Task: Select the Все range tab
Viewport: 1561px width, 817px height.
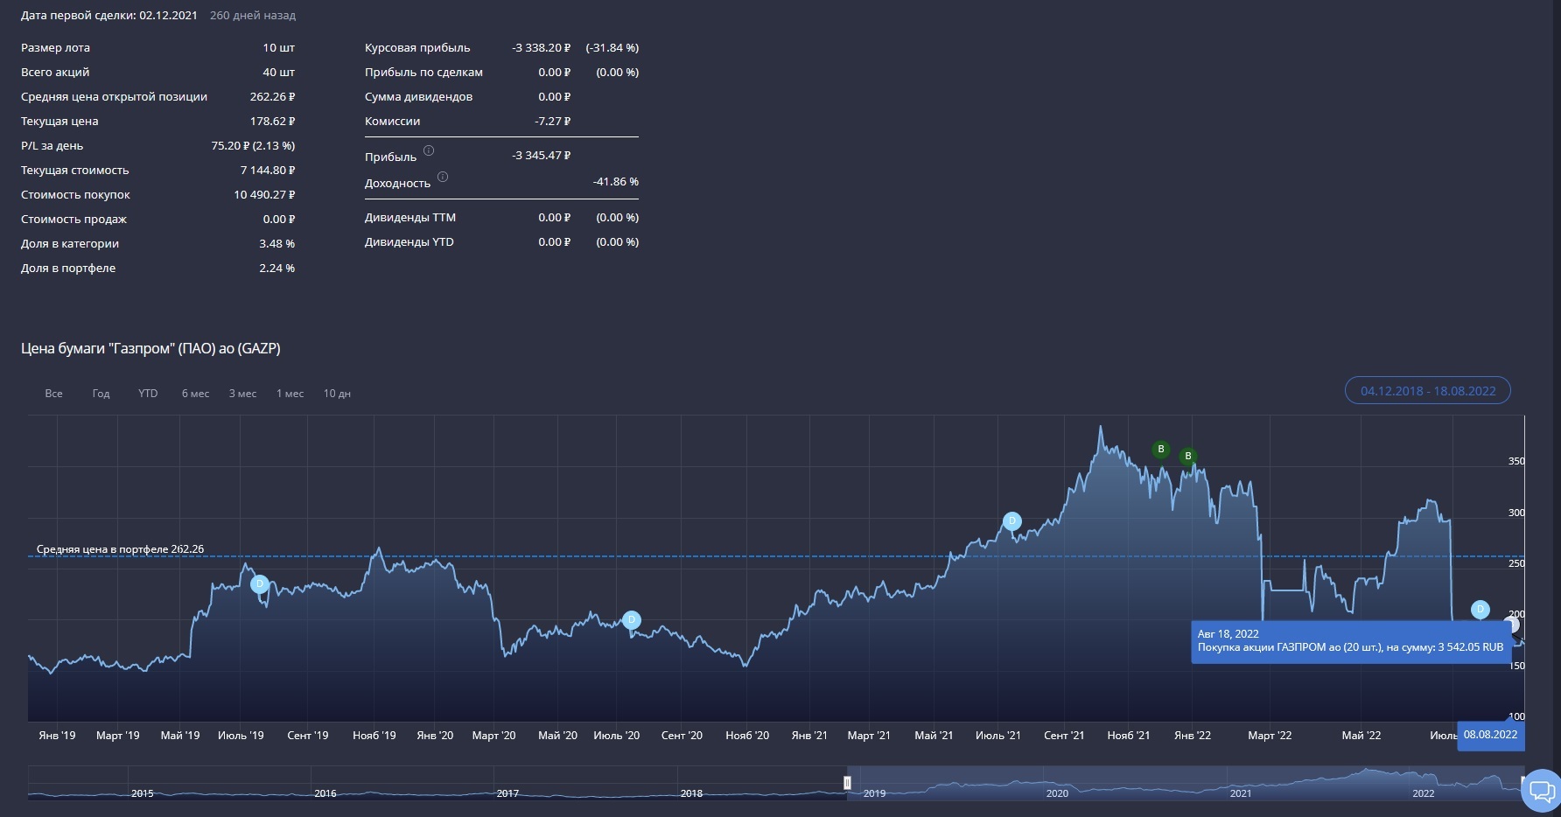Action: pyautogui.click(x=53, y=394)
